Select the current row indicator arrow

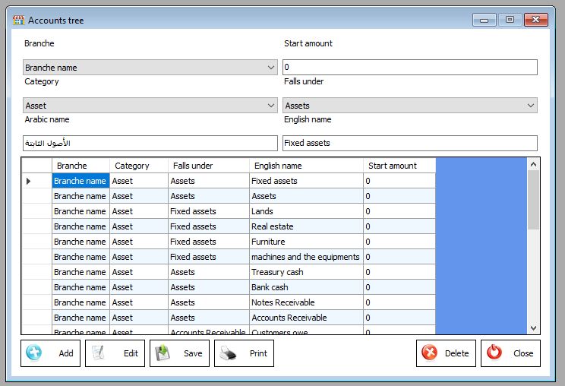tap(28, 181)
